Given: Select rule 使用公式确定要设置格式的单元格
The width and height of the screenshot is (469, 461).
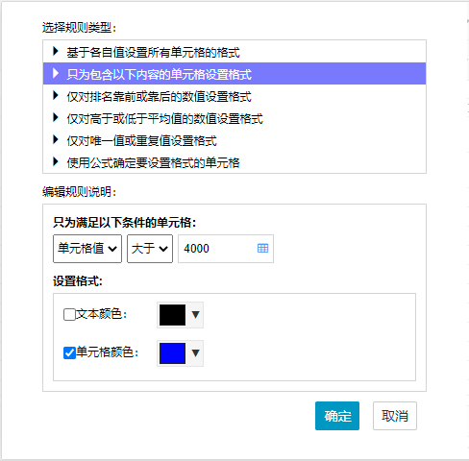Looking at the screenshot, I should pos(234,162).
